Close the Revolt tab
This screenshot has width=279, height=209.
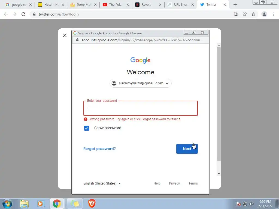pyautogui.click(x=160, y=5)
